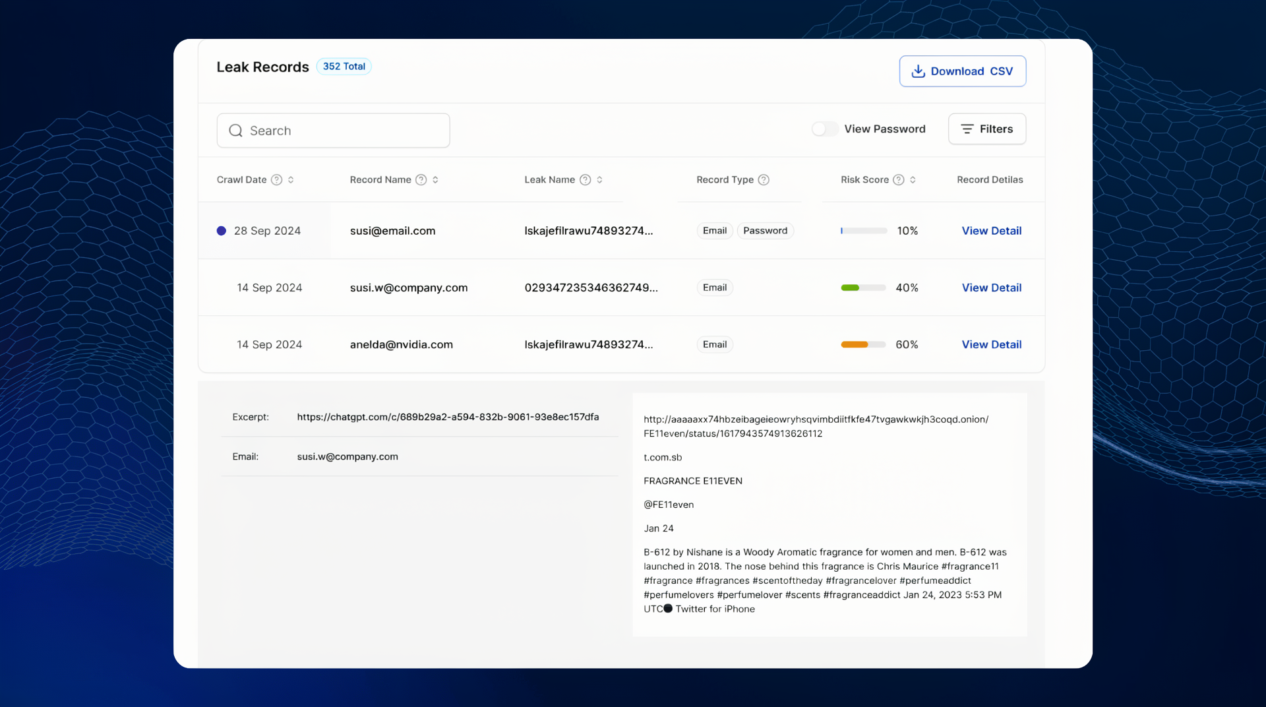The image size is (1266, 707).
Task: Click the help icon beside Record Type
Action: point(764,180)
